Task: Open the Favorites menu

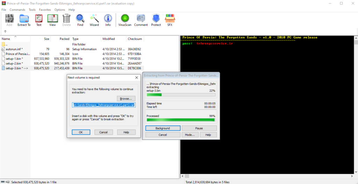Action: pos(45,10)
